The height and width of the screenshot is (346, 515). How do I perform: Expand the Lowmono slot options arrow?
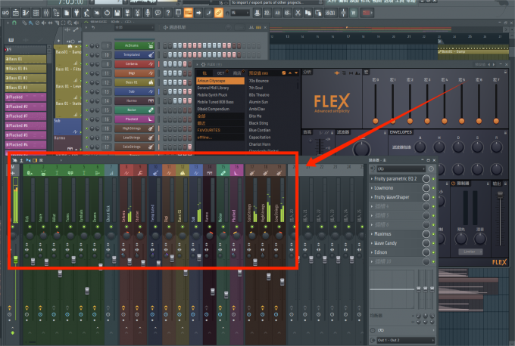[x=372, y=187]
